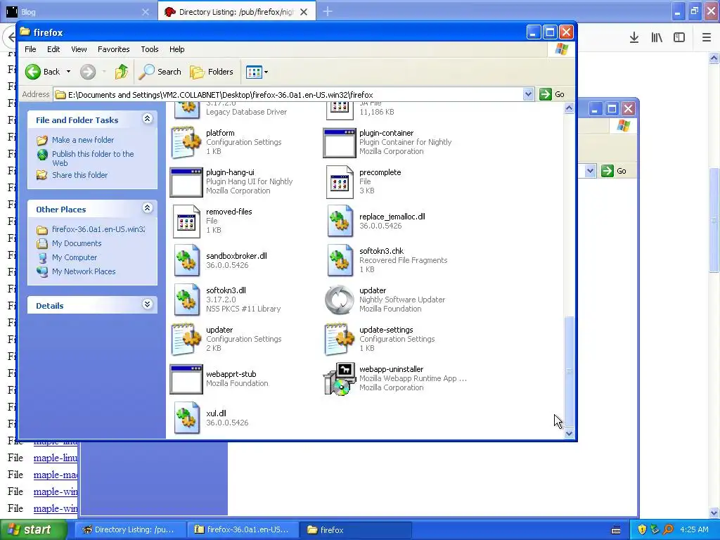Open the browser hamburger menu
The height and width of the screenshot is (540, 720).
[x=707, y=38]
